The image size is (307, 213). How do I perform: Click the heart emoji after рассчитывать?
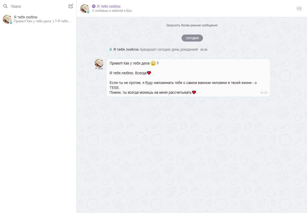point(194,92)
